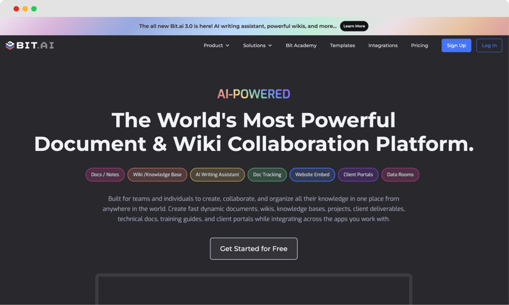Click the Get Started for Free button

point(253,249)
